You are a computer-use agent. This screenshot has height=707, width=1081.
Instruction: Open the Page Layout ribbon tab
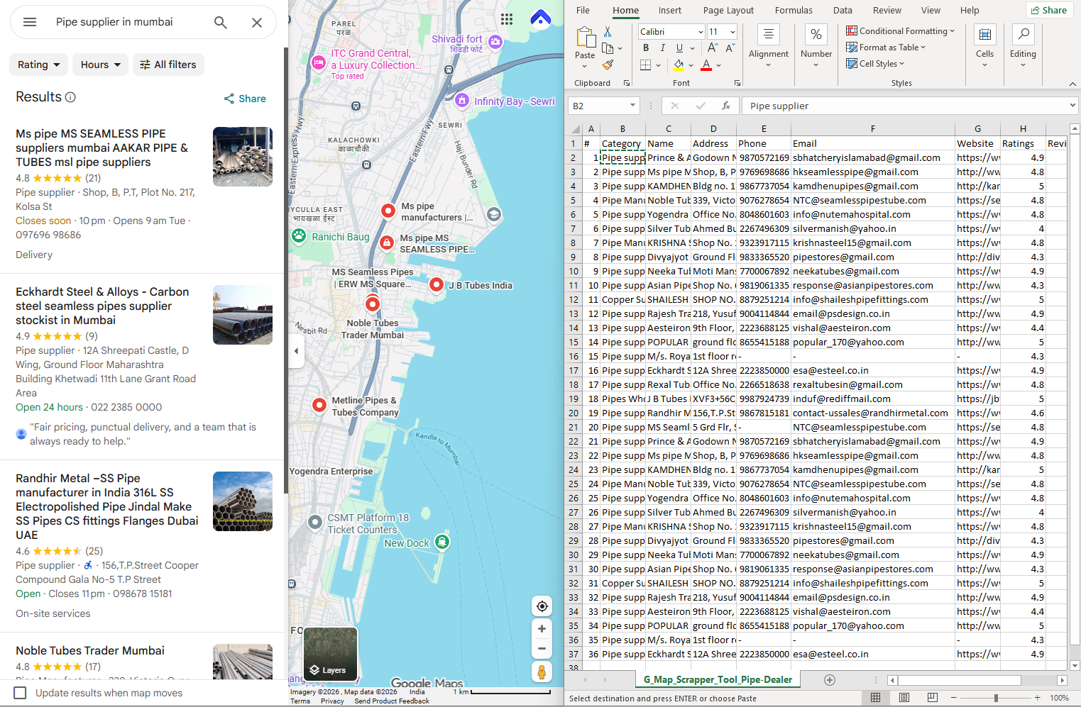728,11
